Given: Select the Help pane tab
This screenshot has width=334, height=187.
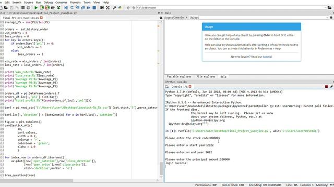Looking at the screenshot, I should (x=223, y=76).
